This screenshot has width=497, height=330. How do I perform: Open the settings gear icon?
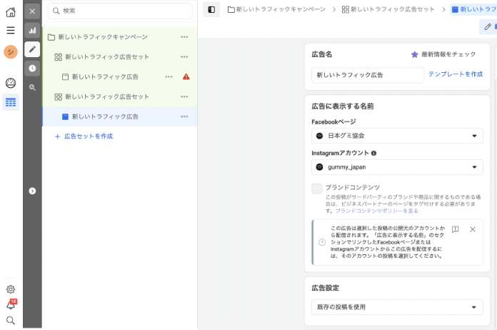pos(10,289)
